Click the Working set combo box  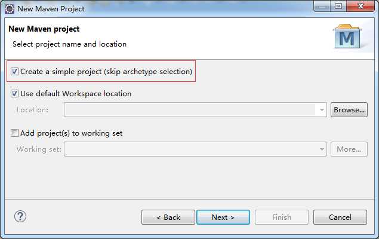[x=195, y=149]
